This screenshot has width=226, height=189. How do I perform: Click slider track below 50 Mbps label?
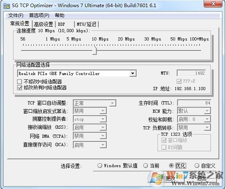tap(179, 50)
